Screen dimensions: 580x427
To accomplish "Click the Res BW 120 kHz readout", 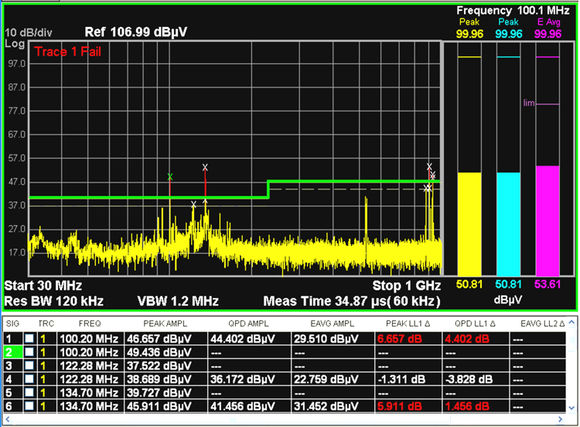I will point(54,301).
